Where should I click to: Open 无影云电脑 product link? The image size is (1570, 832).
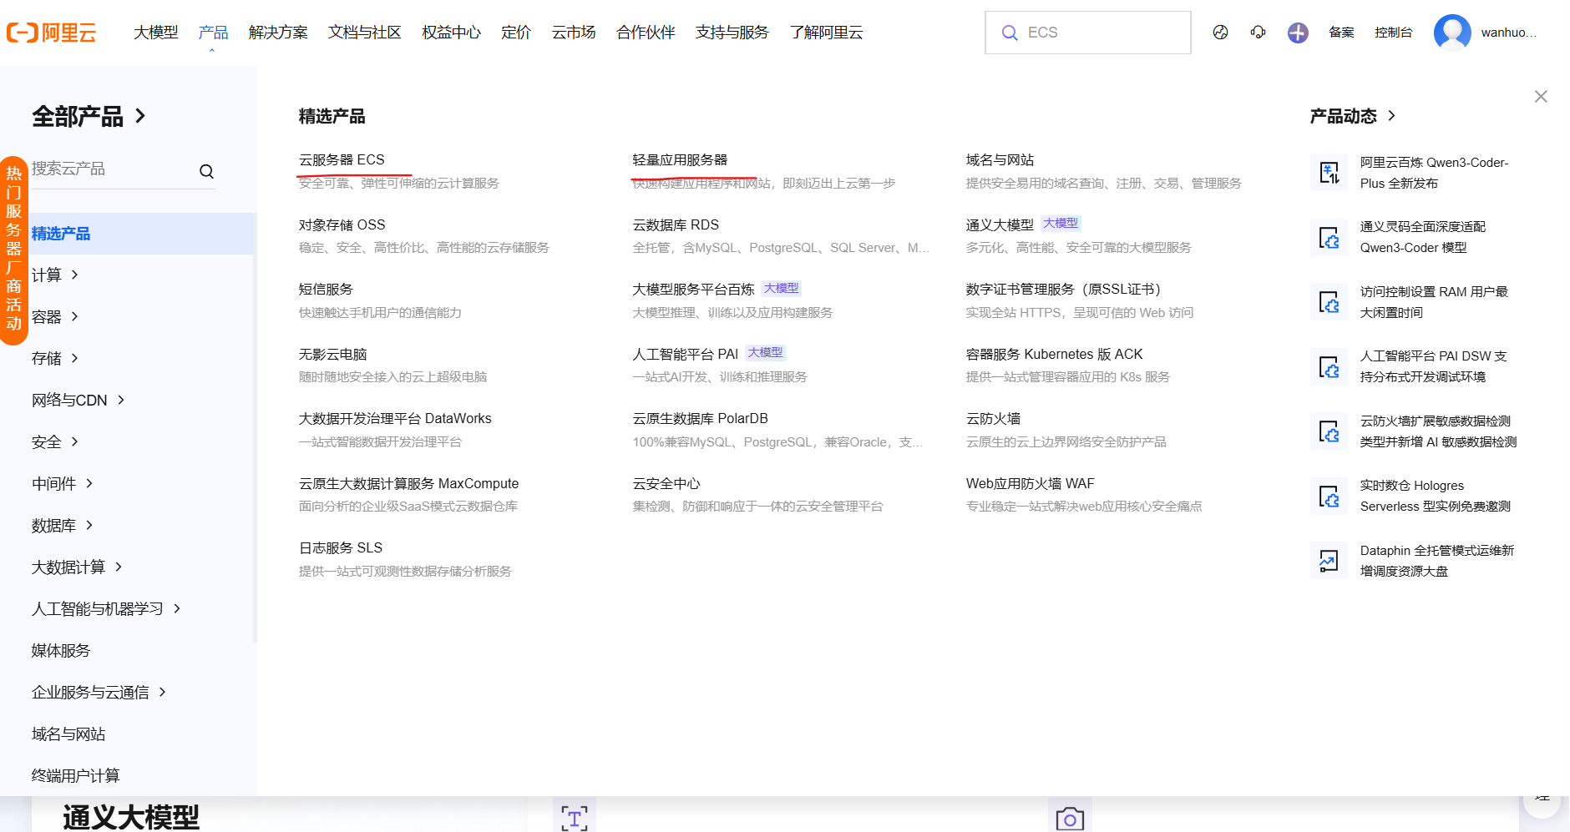tap(332, 354)
